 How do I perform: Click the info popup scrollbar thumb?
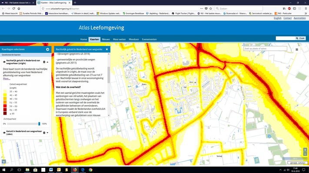[109, 74]
